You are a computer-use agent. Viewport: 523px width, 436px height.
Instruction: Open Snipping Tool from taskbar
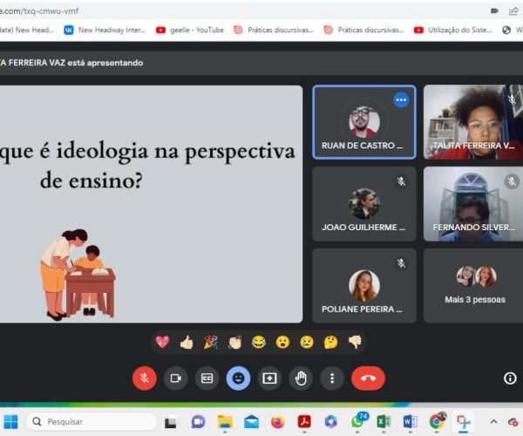[x=464, y=422]
